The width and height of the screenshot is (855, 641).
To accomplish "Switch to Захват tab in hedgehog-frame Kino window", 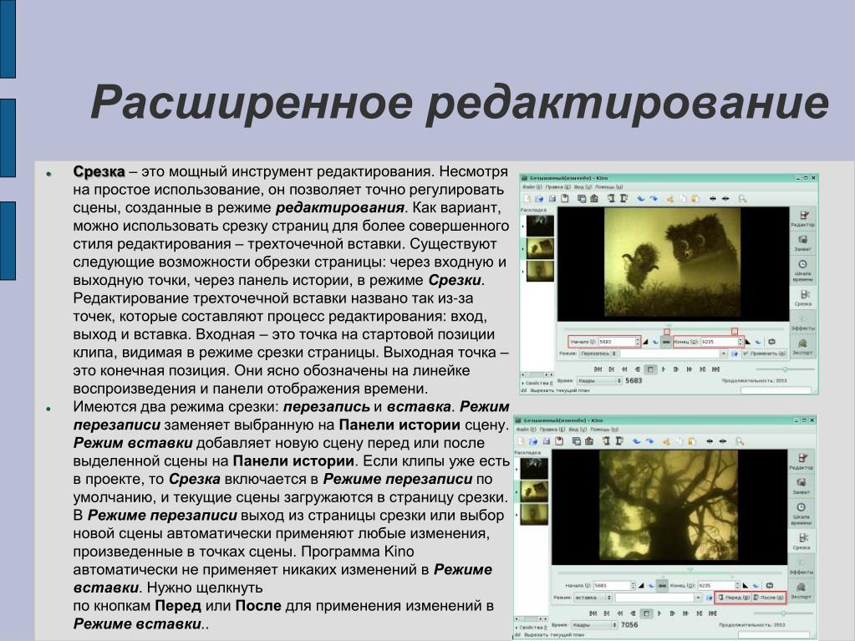I will 803,243.
